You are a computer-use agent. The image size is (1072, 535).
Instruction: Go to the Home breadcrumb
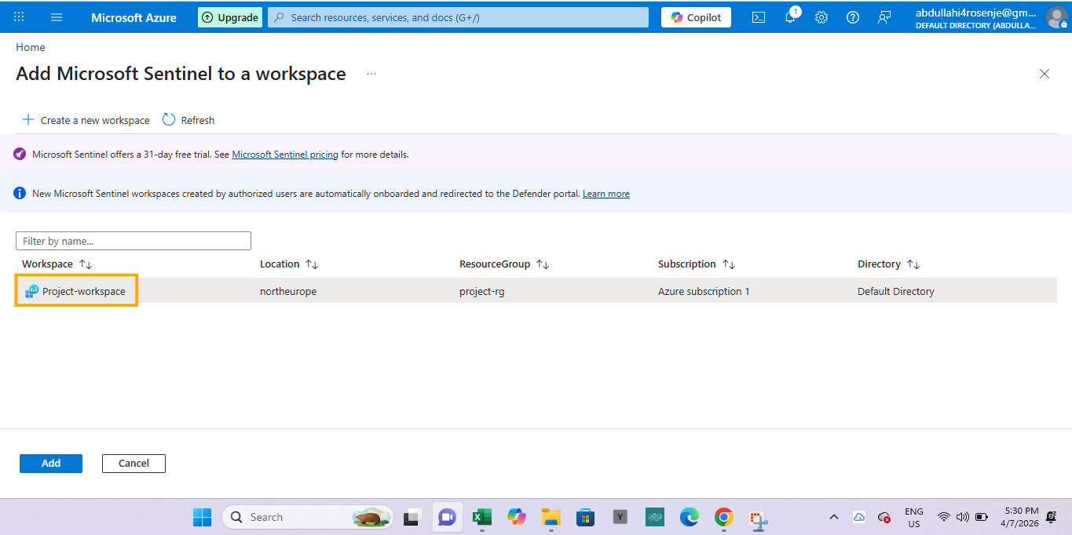(31, 47)
